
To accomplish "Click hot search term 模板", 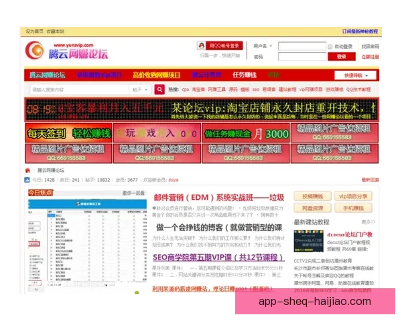I will 245,90.
